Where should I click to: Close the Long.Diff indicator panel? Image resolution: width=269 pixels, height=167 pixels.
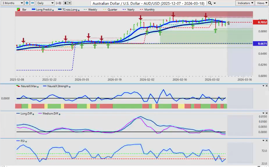(266, 113)
